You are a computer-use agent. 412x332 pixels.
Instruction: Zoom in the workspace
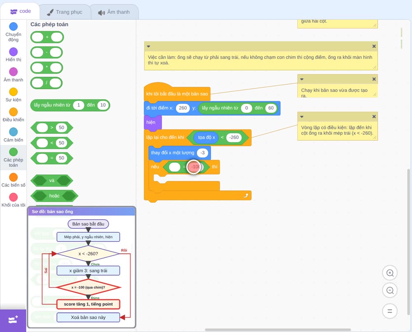pyautogui.click(x=390, y=273)
